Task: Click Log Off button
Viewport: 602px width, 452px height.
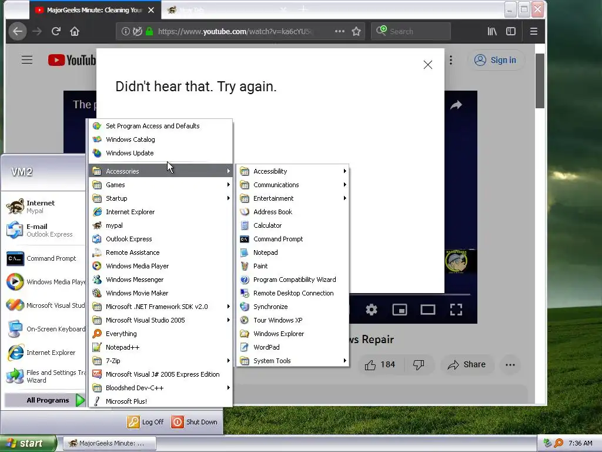Action: [146, 422]
